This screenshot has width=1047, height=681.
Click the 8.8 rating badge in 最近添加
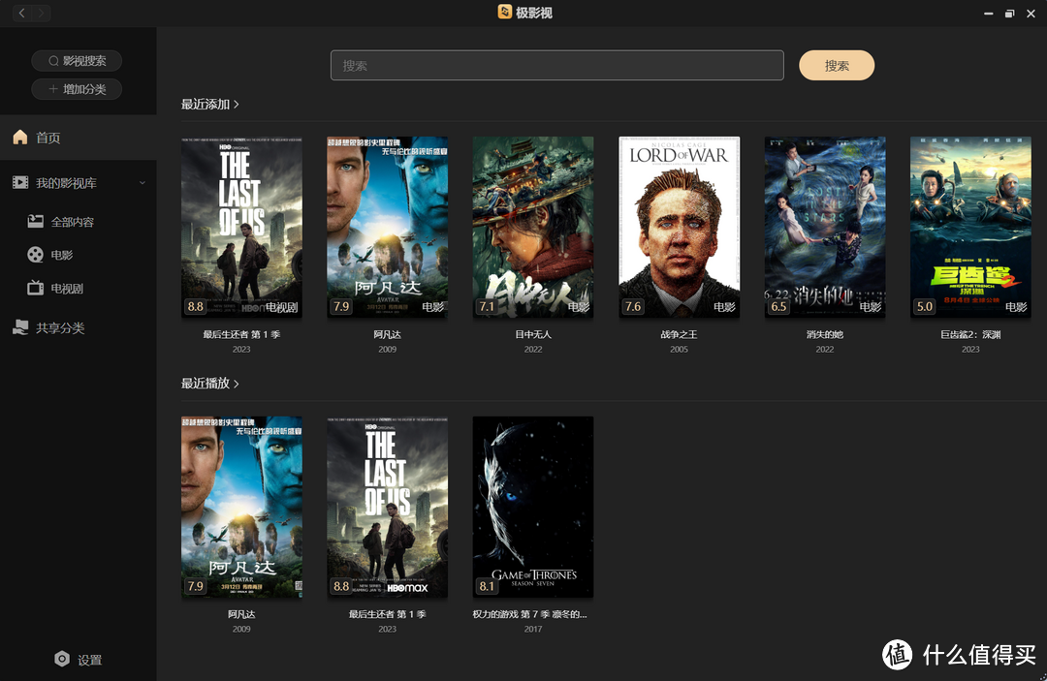(x=195, y=306)
